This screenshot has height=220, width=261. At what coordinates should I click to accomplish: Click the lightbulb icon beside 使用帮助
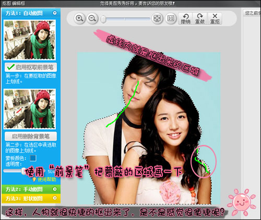tap(34, 179)
